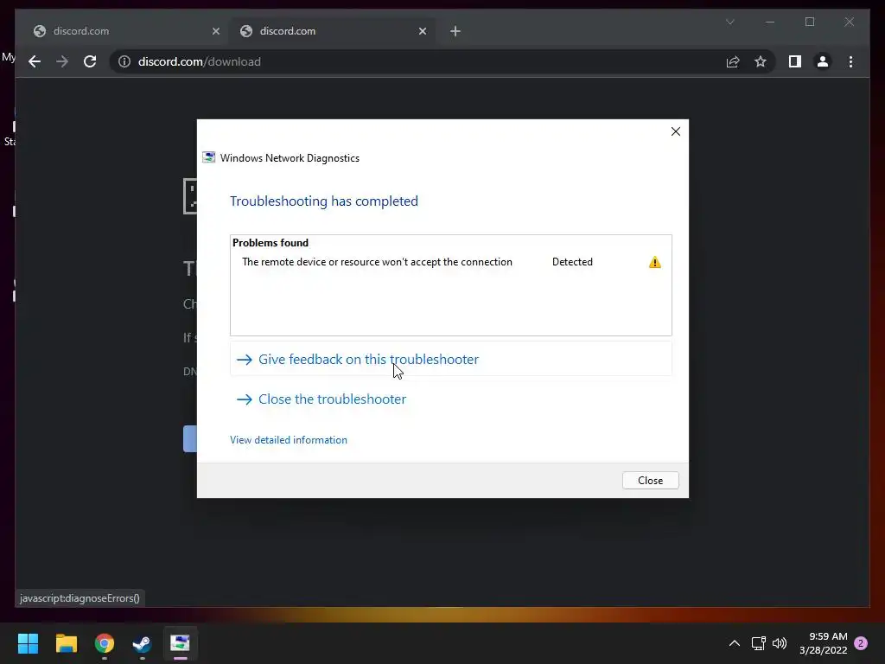The image size is (885, 664).
Task: Close the first discord.com tab
Action: click(x=215, y=31)
